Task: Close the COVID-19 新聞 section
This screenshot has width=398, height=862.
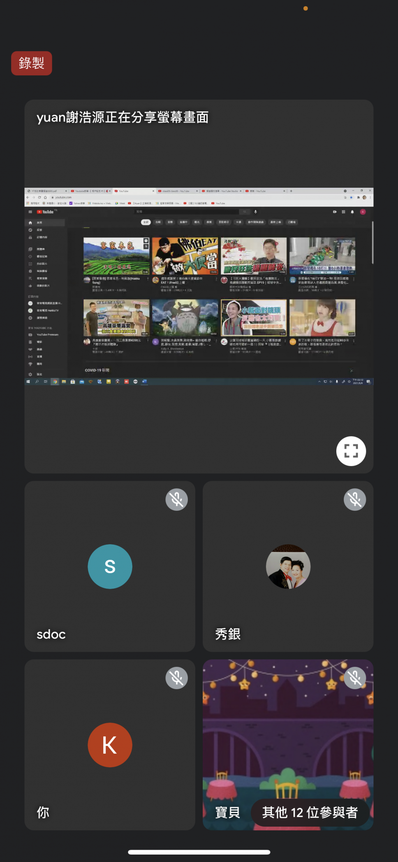Action: 352,370
